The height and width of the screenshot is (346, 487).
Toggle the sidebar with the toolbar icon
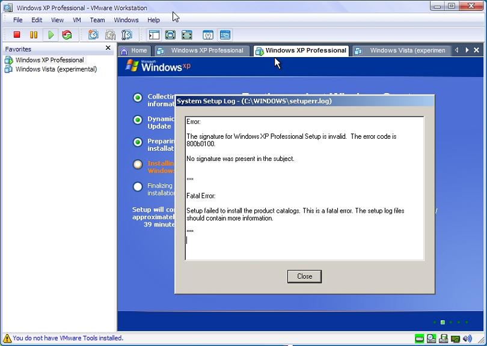154,35
